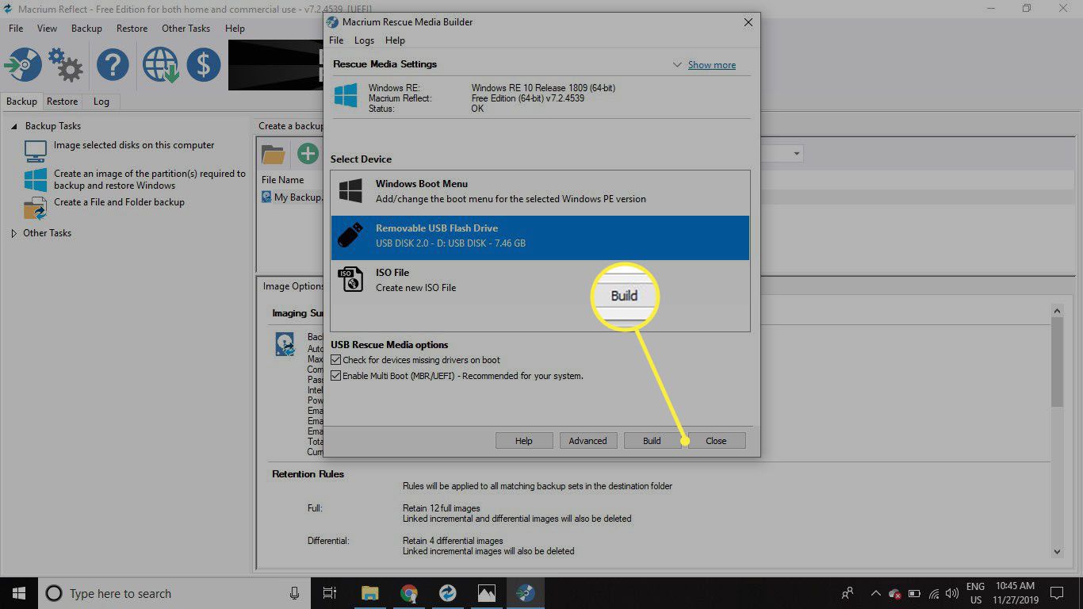The image size is (1083, 609).
Task: Click the microphone icon in the search bar
Action: [x=294, y=593]
